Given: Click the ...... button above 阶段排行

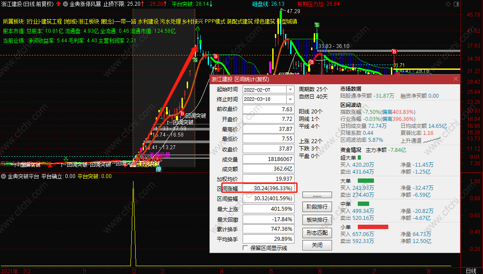Looking at the screenshot, I should tap(317, 195).
